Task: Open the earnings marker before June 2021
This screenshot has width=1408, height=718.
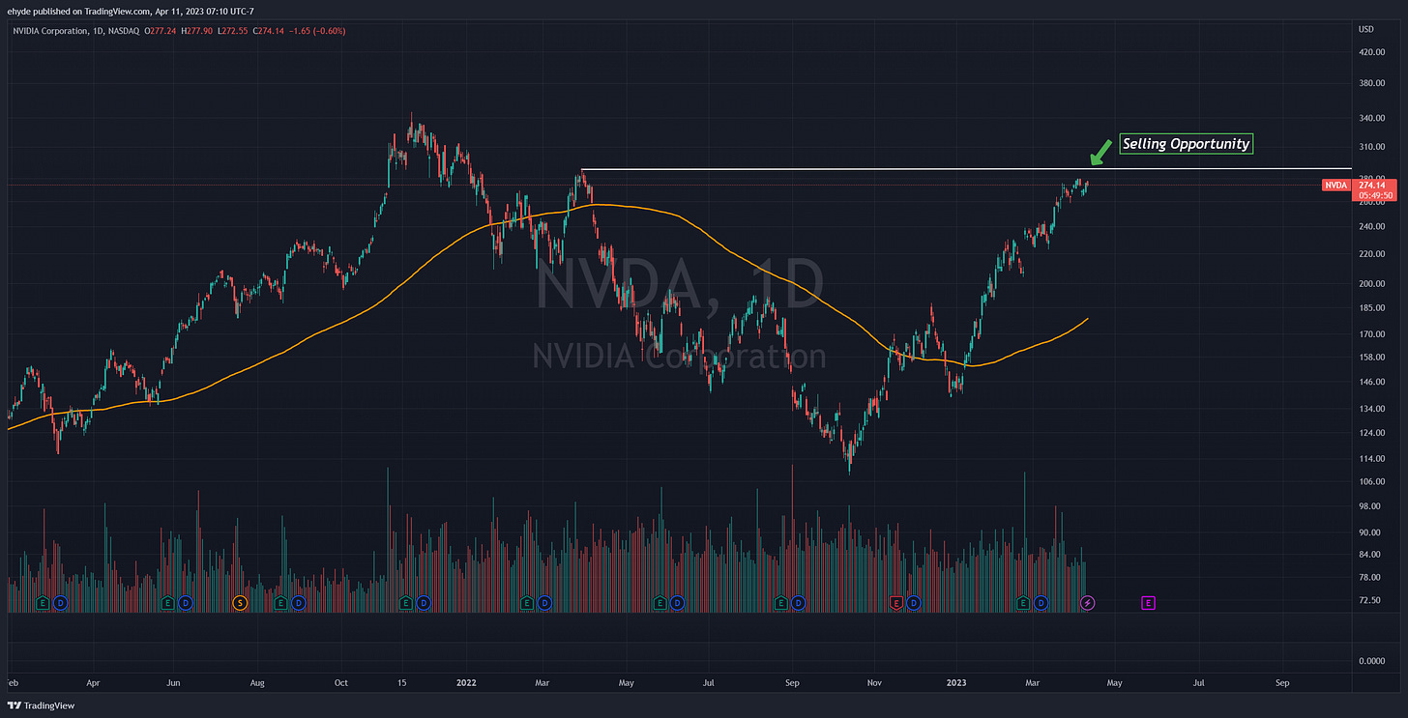Action: [168, 602]
